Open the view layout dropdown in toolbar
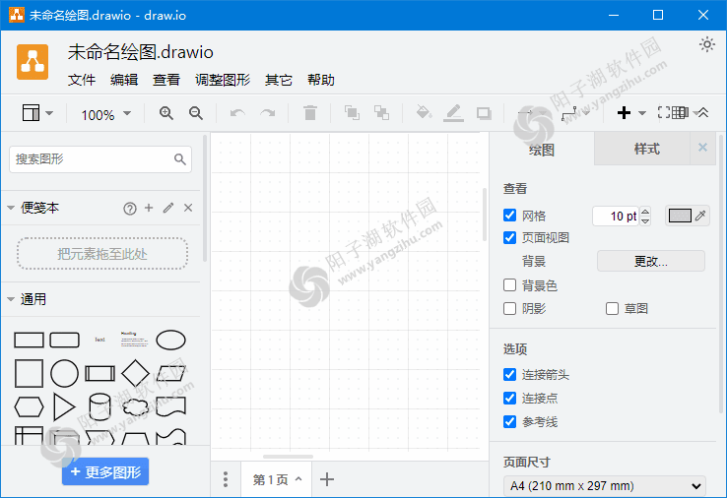 click(x=37, y=113)
